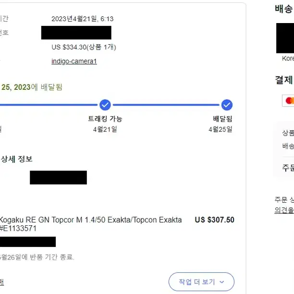Click the progress bar between 트래킹 가능 and 배달됨
Viewport: 294px width, 294px height.
click(166, 105)
